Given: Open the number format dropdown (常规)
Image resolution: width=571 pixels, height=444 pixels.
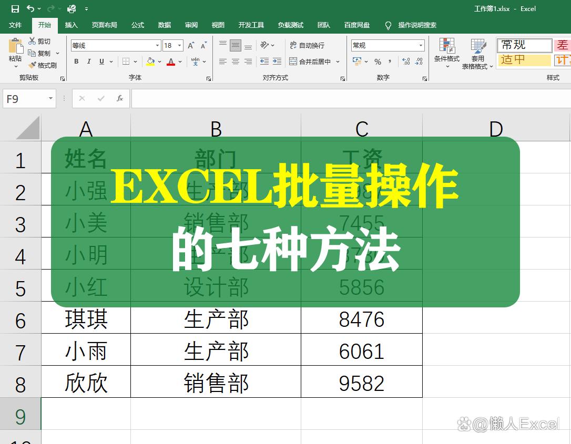Looking at the screenshot, I should point(421,46).
